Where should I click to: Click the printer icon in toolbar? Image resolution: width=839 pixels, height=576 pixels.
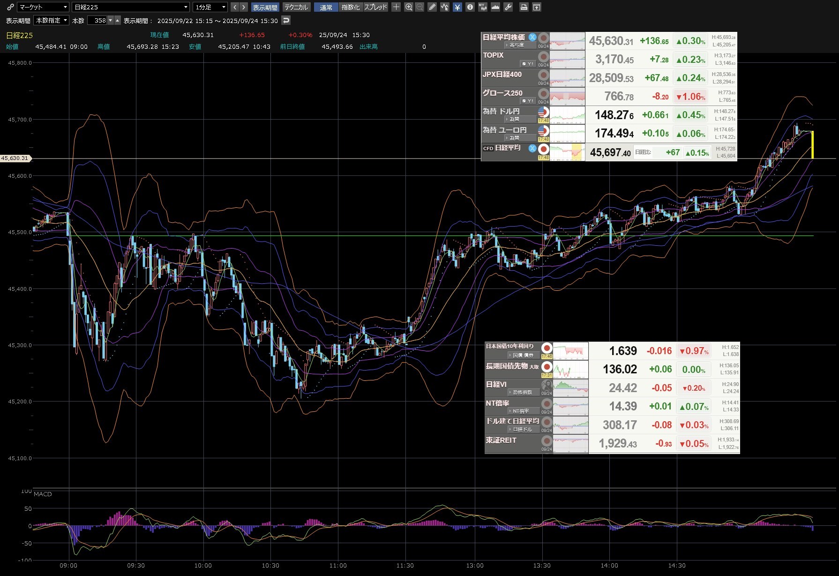pos(524,7)
